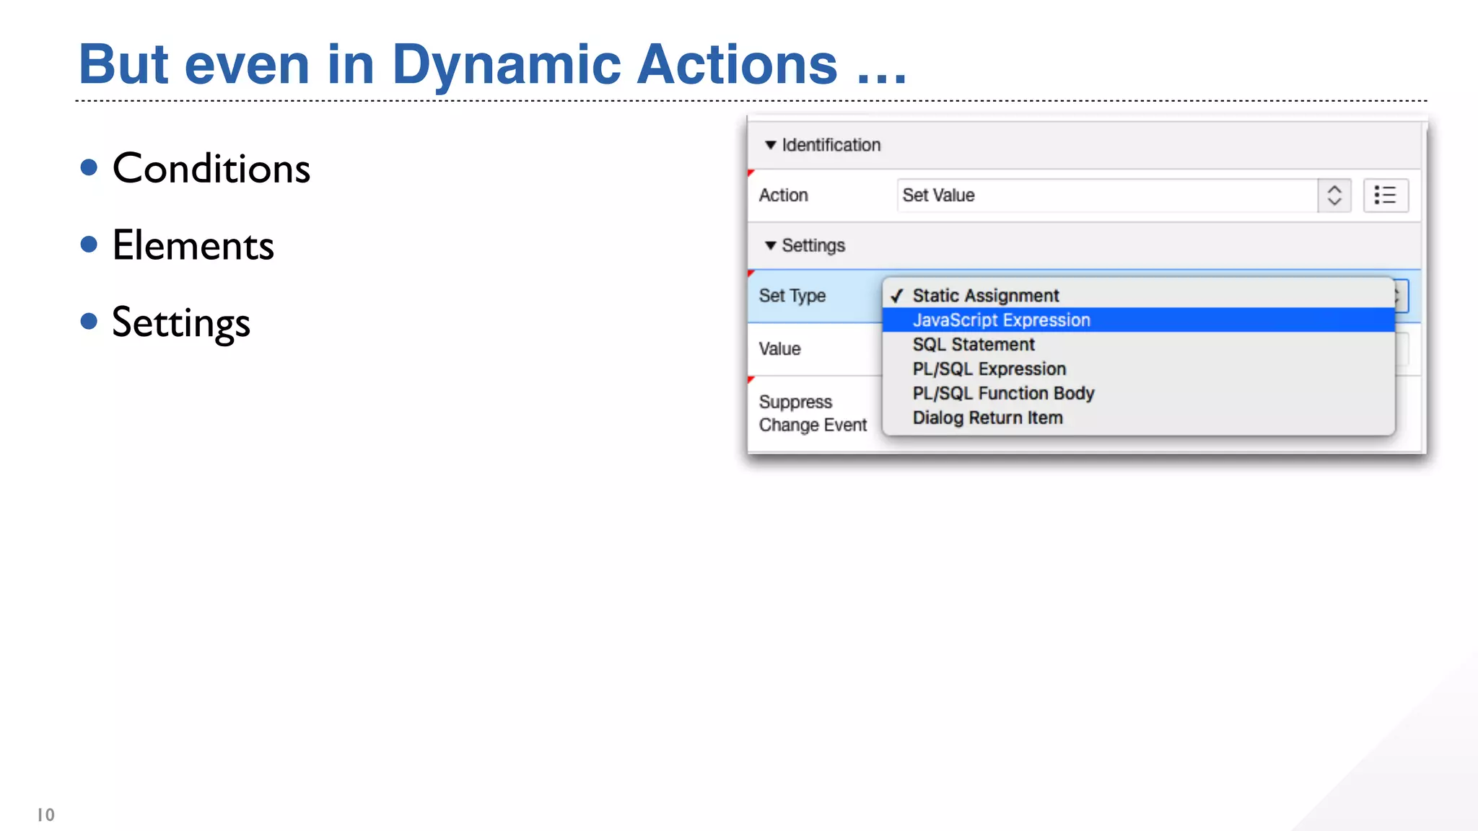Click the Set Type property label
The width and height of the screenshot is (1478, 831).
792,296
